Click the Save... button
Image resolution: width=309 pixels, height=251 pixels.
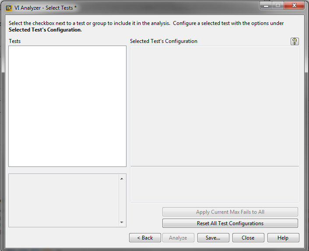[213, 237]
